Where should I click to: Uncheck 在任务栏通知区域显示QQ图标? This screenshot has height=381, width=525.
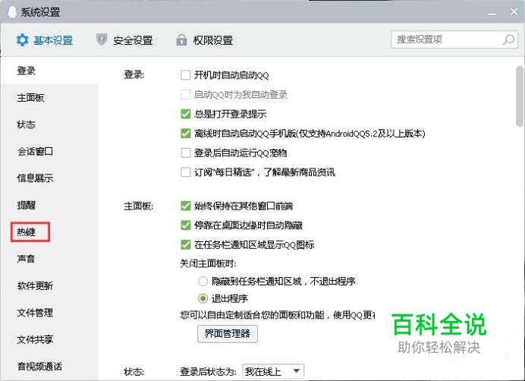(185, 244)
